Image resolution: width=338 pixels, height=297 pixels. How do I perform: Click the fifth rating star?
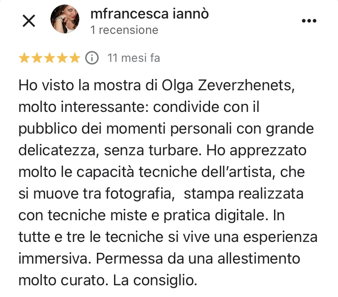[75, 58]
